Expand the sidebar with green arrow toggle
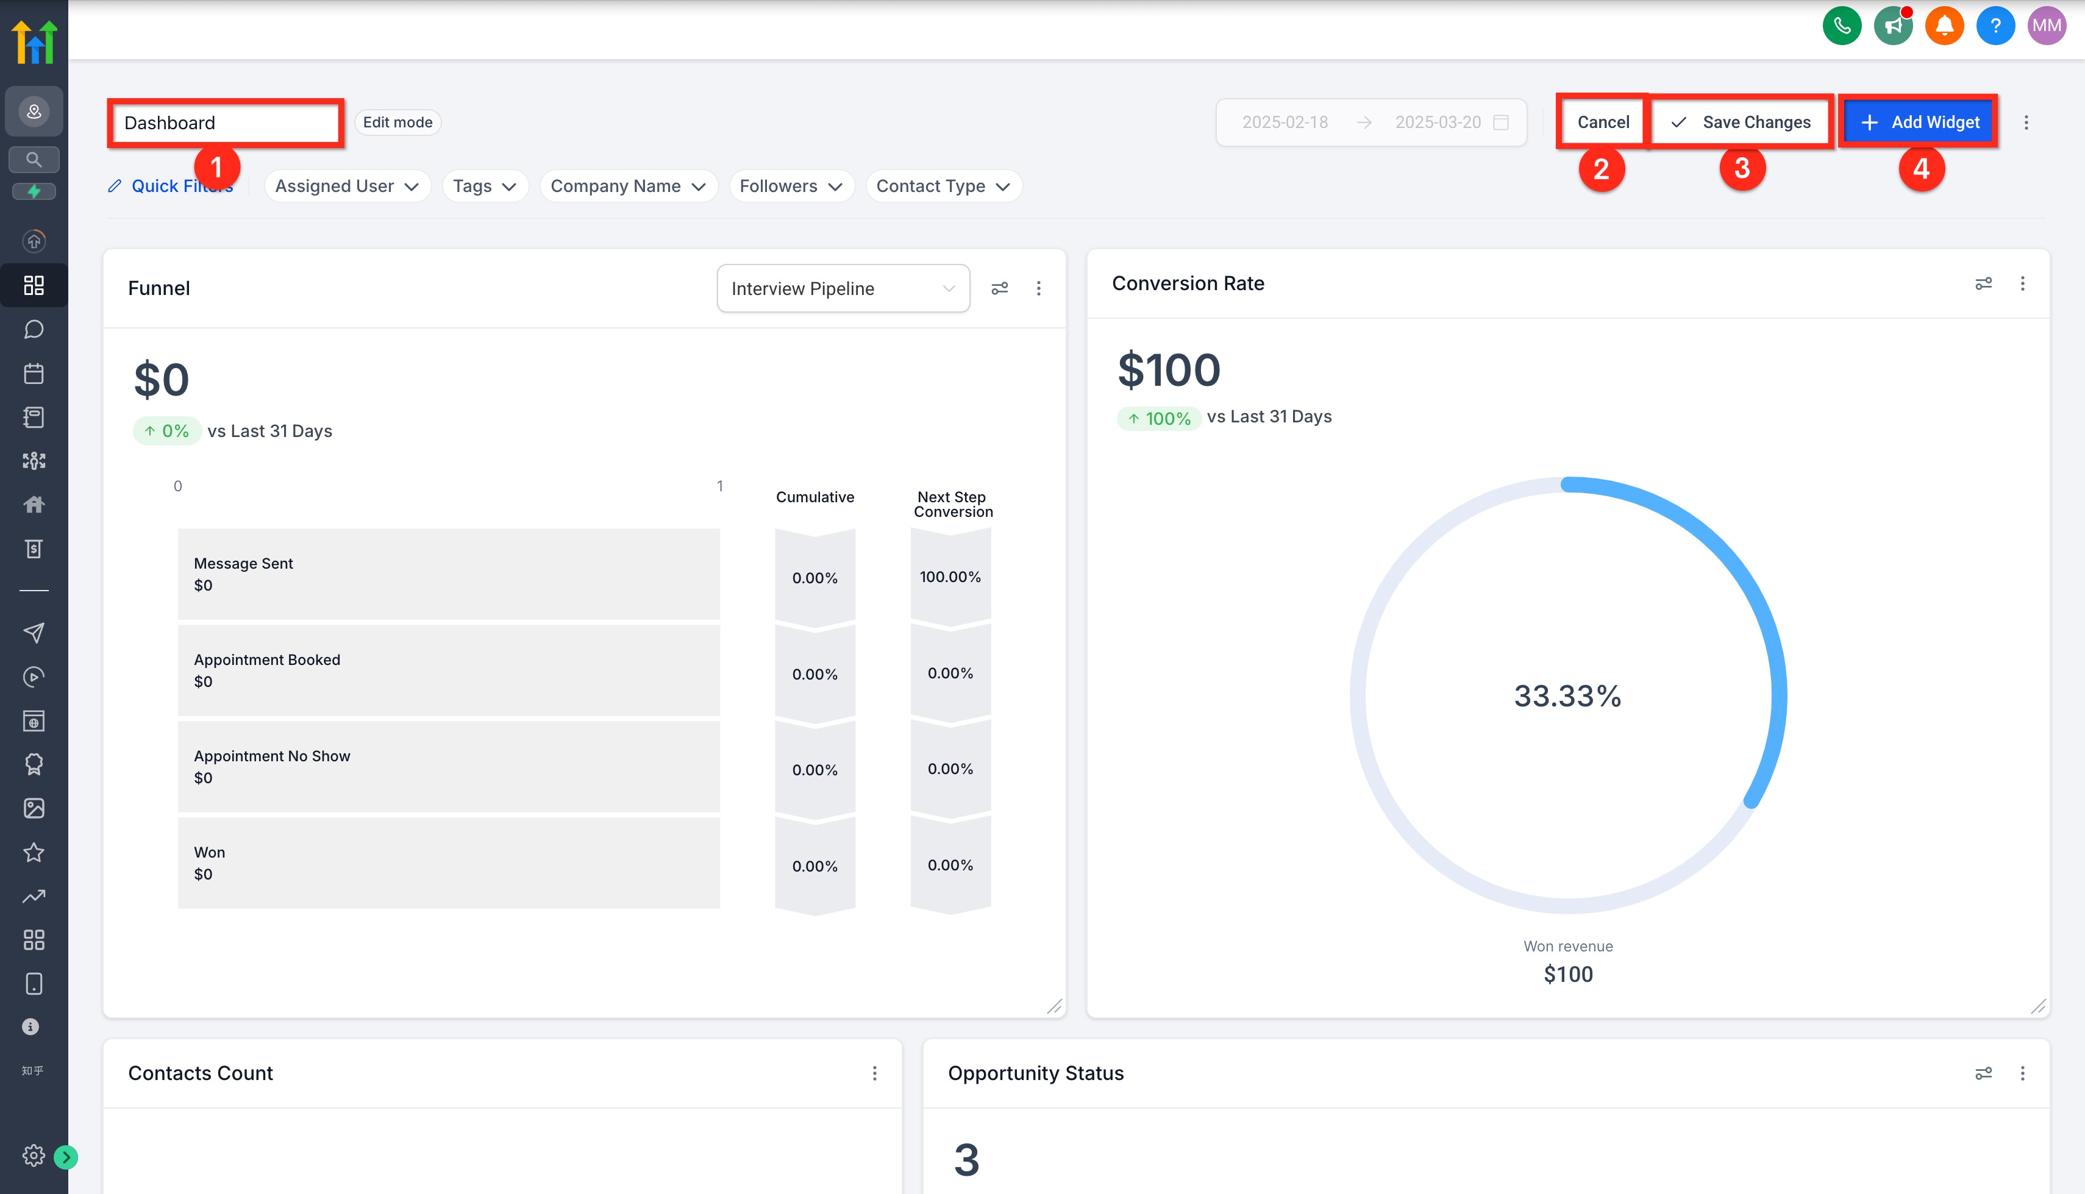This screenshot has height=1194, width=2085. (x=66, y=1156)
